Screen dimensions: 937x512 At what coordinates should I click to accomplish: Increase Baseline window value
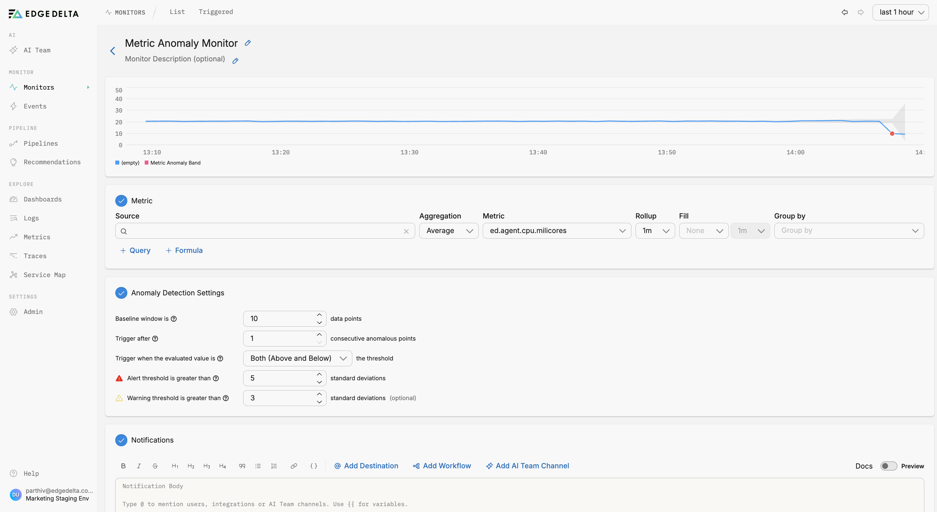tap(319, 315)
